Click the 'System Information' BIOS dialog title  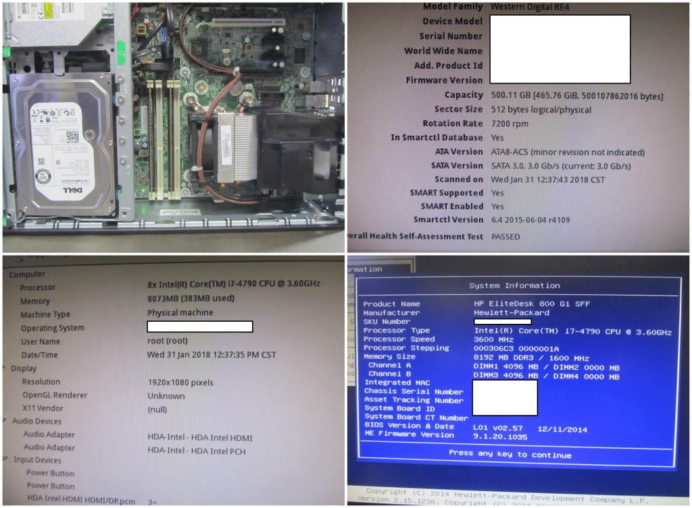pyautogui.click(x=514, y=285)
